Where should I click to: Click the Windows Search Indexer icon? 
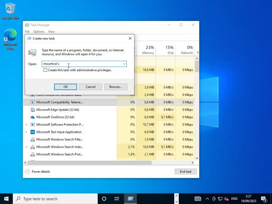click(x=33, y=147)
